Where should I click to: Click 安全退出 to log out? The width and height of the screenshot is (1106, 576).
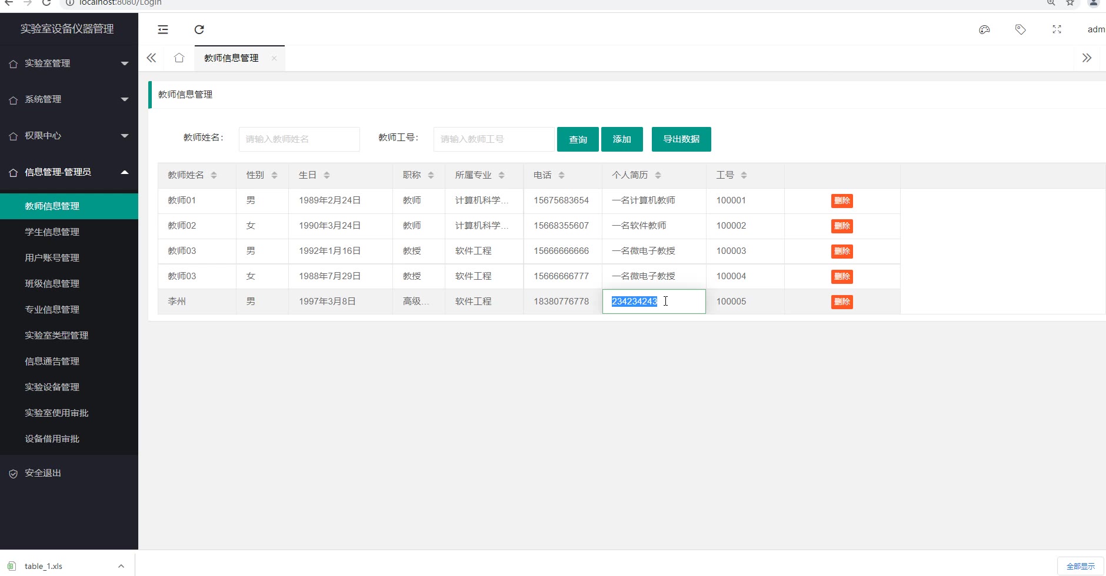[69, 473]
